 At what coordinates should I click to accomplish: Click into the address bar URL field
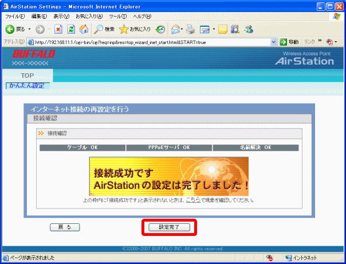pyautogui.click(x=152, y=42)
